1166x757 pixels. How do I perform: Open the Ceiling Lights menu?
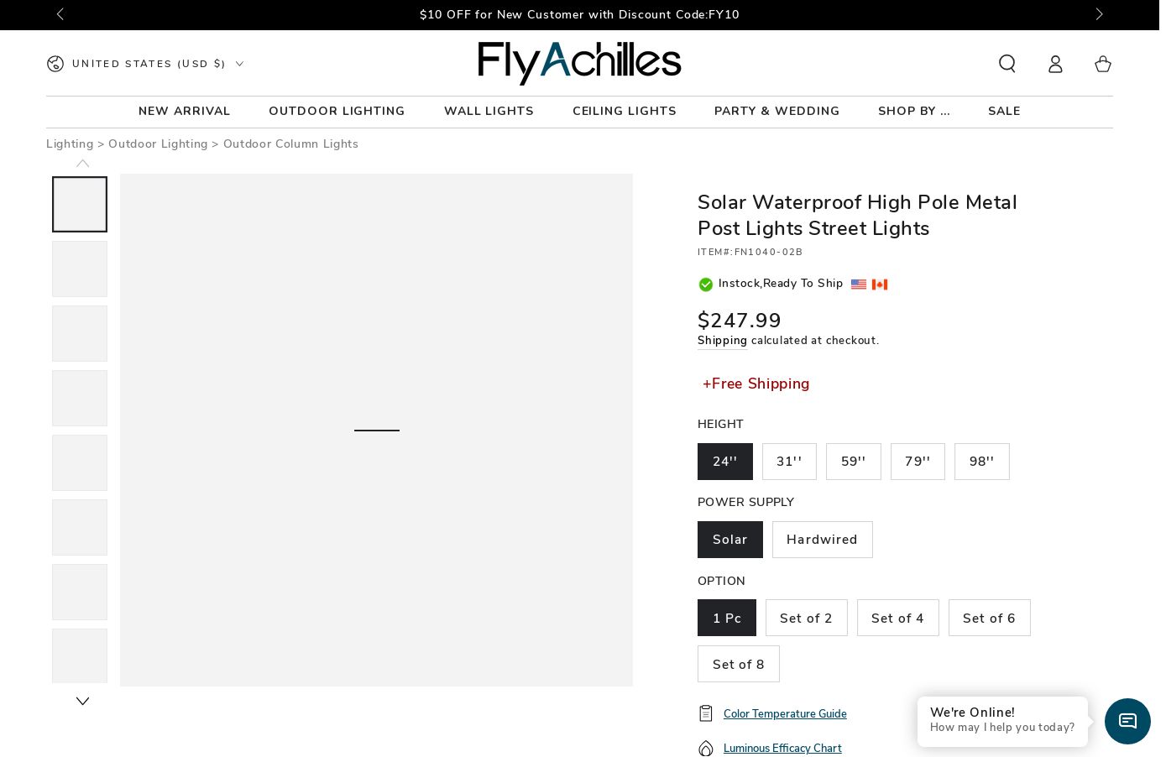(x=625, y=111)
